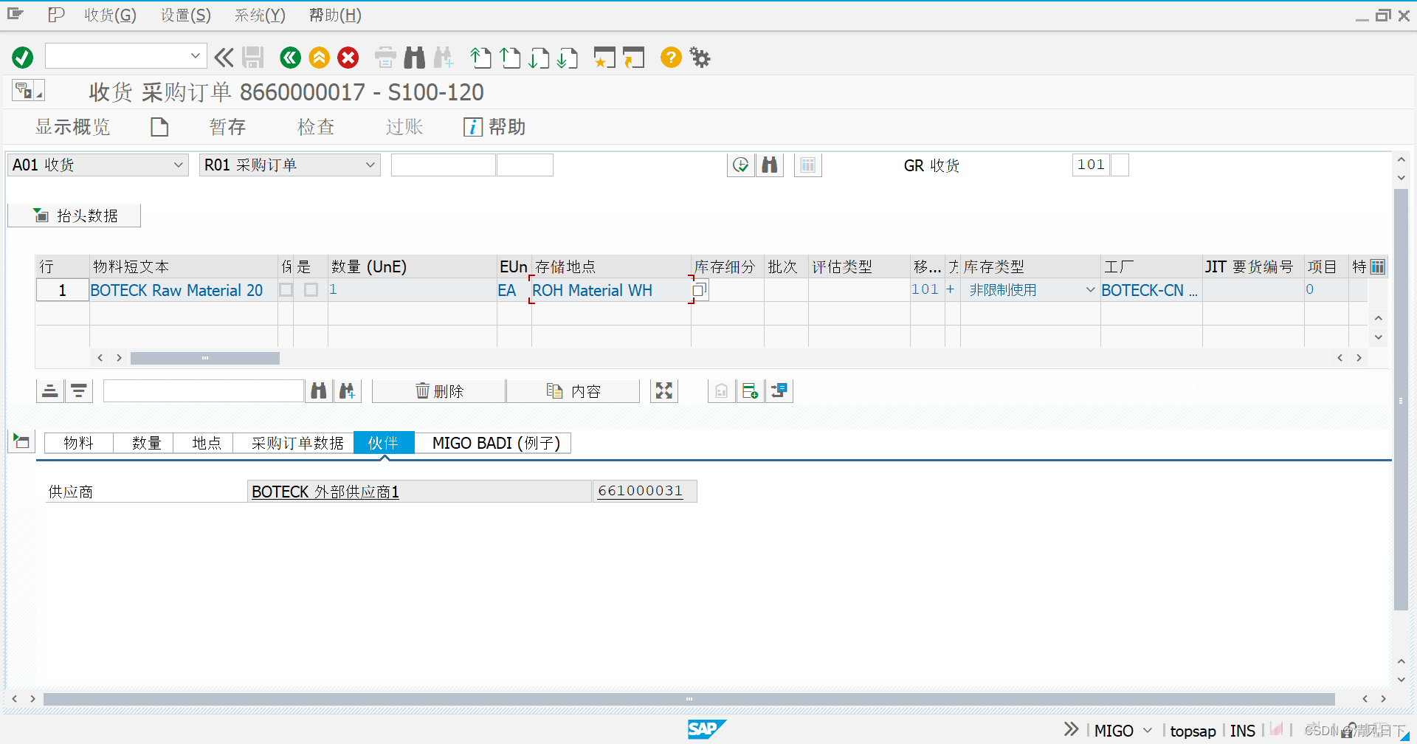Screen dimensions: 1417x744
Task: Click the Last Page icon
Action: click(x=568, y=58)
